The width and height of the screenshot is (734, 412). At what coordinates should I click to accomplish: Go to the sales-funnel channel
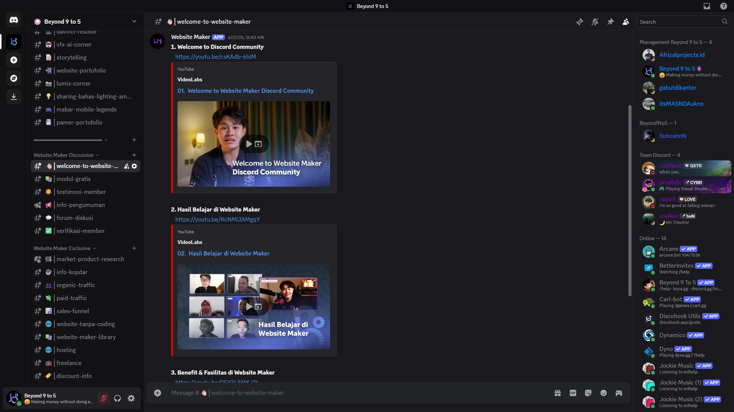click(85, 311)
